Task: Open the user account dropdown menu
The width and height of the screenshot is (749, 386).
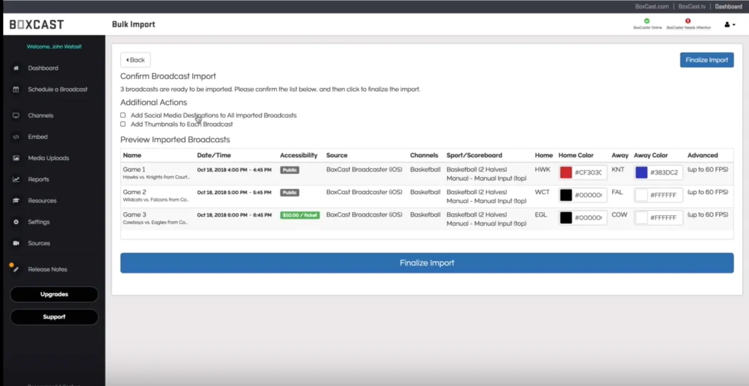Action: tap(730, 24)
